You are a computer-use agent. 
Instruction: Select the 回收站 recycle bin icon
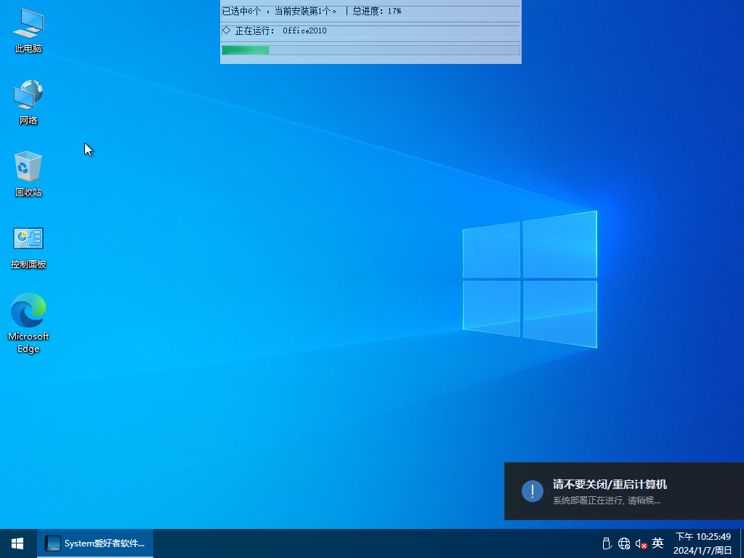tap(28, 174)
